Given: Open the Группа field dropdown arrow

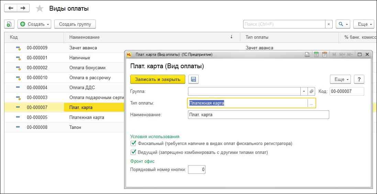Looking at the screenshot, I should (304, 91).
